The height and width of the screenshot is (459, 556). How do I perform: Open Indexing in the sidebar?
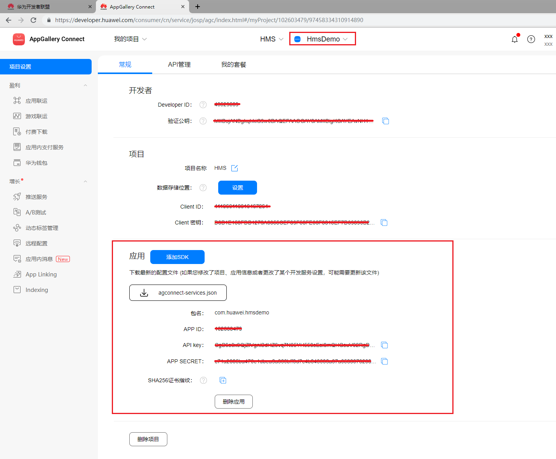point(37,290)
